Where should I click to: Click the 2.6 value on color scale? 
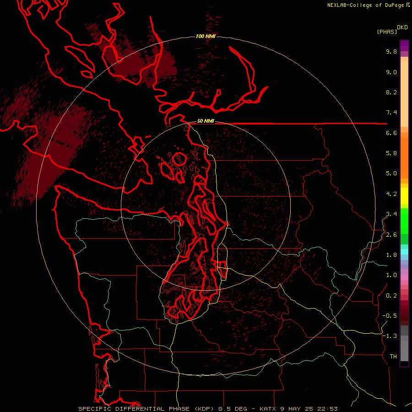[x=391, y=235]
